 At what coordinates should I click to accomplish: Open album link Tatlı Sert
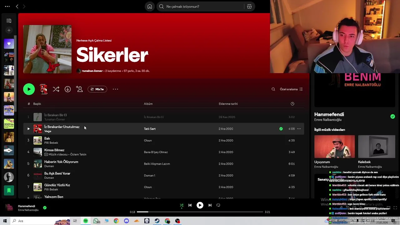click(150, 129)
